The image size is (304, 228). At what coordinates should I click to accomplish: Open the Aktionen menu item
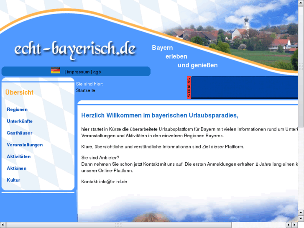click(x=16, y=169)
